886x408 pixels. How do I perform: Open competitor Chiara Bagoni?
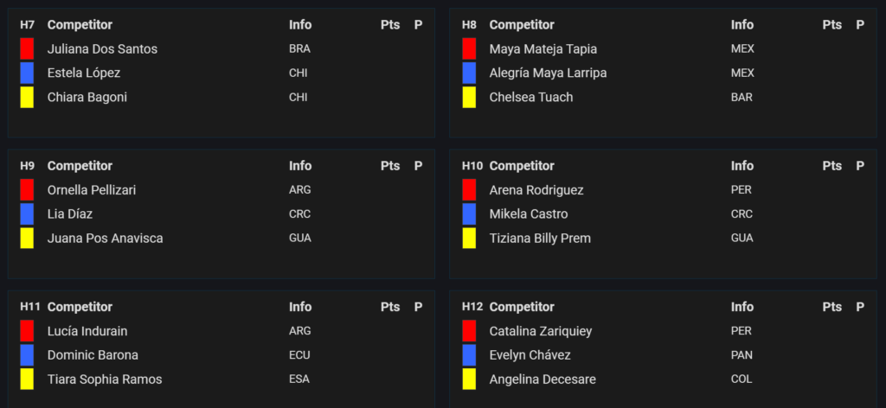click(87, 97)
